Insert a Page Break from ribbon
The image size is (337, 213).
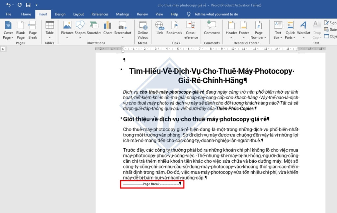tap(33, 30)
